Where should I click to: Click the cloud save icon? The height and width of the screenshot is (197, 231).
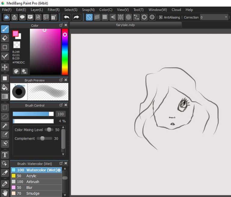tap(7, 17)
